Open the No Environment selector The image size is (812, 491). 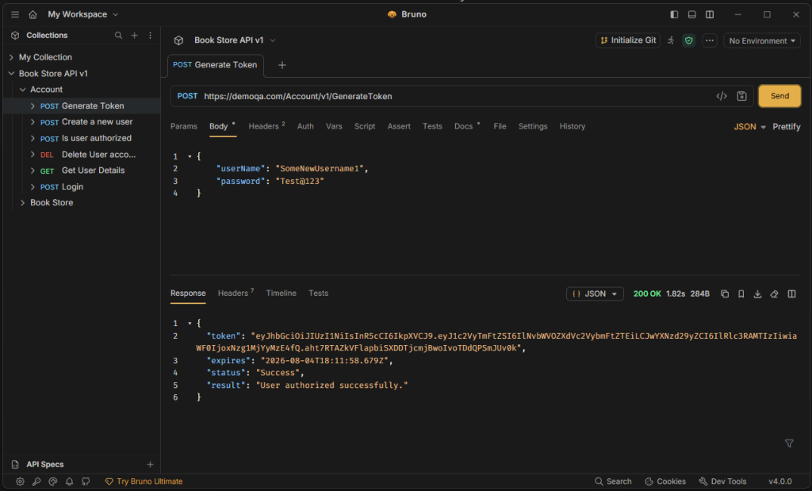pyautogui.click(x=762, y=41)
